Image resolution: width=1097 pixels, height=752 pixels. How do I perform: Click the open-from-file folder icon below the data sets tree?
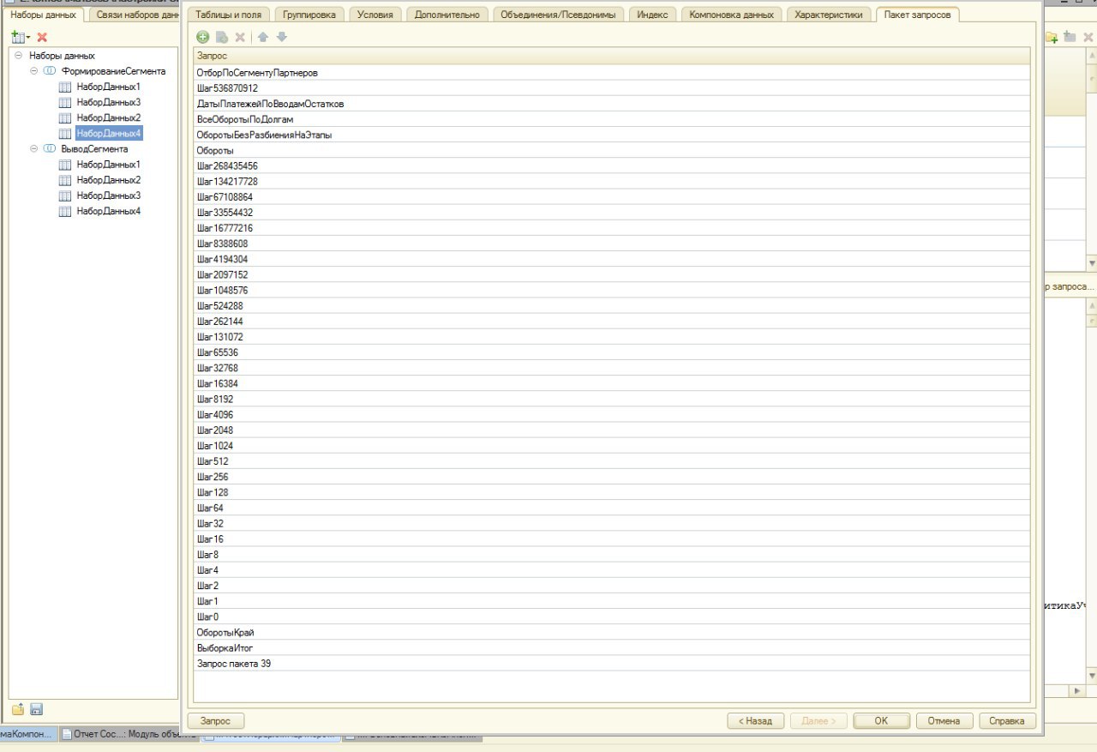click(x=18, y=709)
